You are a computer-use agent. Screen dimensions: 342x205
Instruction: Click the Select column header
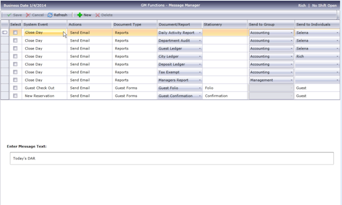tap(15, 24)
